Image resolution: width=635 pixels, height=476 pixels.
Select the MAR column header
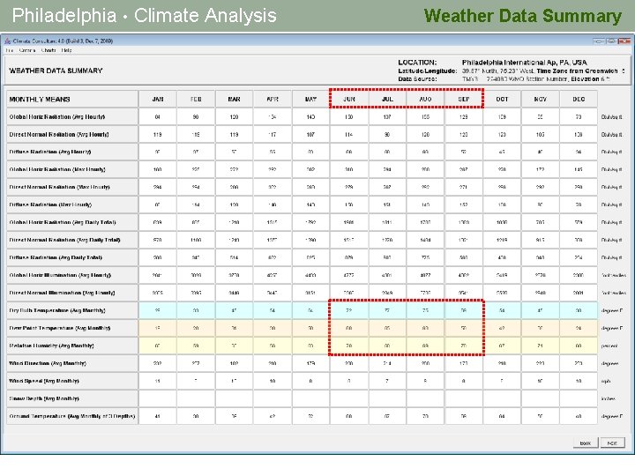tap(234, 99)
